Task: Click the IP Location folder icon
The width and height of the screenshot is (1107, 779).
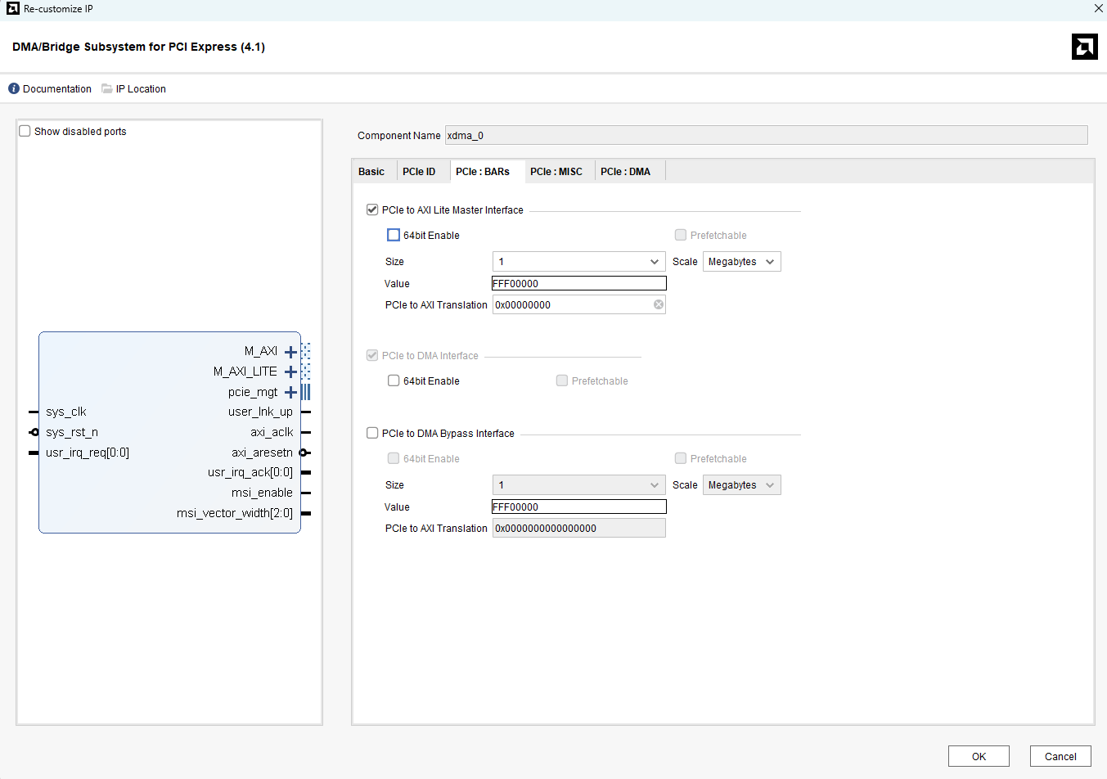Action: (x=107, y=88)
